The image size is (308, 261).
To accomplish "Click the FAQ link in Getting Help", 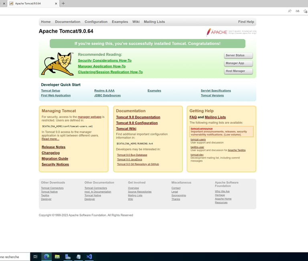I will (x=193, y=117).
